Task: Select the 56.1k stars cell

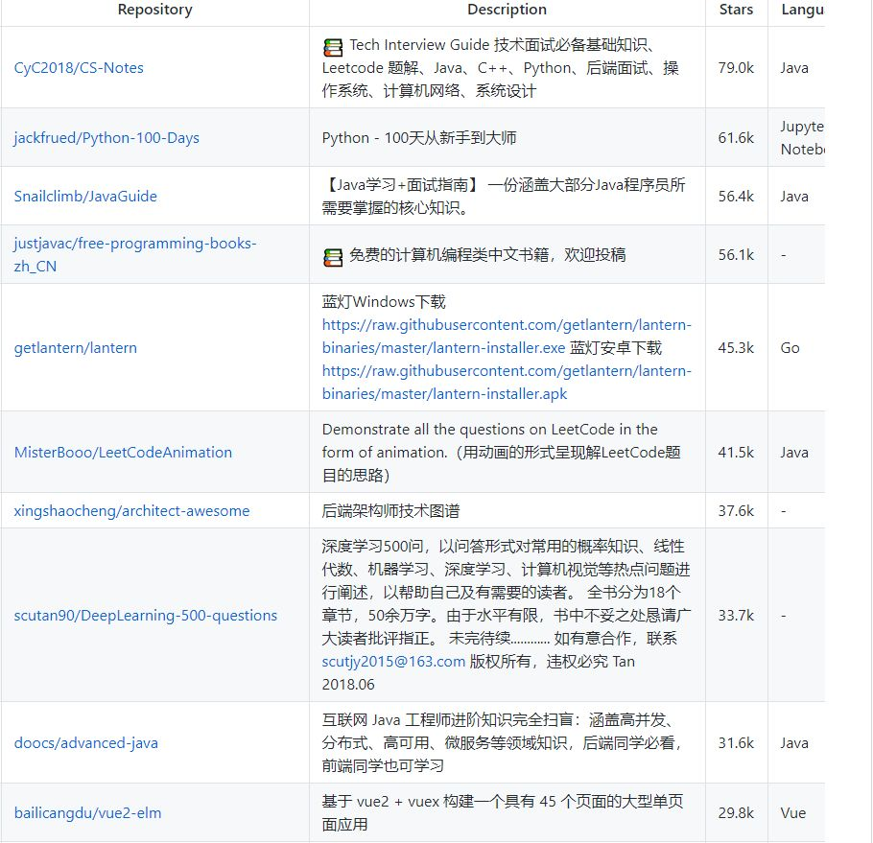Action: pos(736,254)
